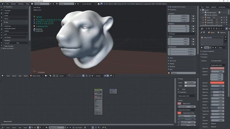Apply Flat shading

pos(22,43)
